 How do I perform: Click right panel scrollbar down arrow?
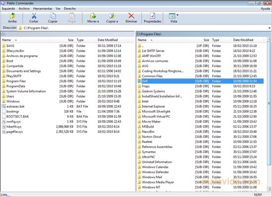click(269, 189)
